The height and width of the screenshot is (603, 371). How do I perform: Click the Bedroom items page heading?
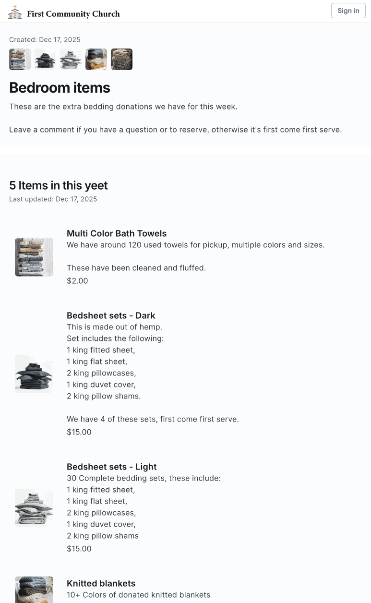pyautogui.click(x=60, y=87)
